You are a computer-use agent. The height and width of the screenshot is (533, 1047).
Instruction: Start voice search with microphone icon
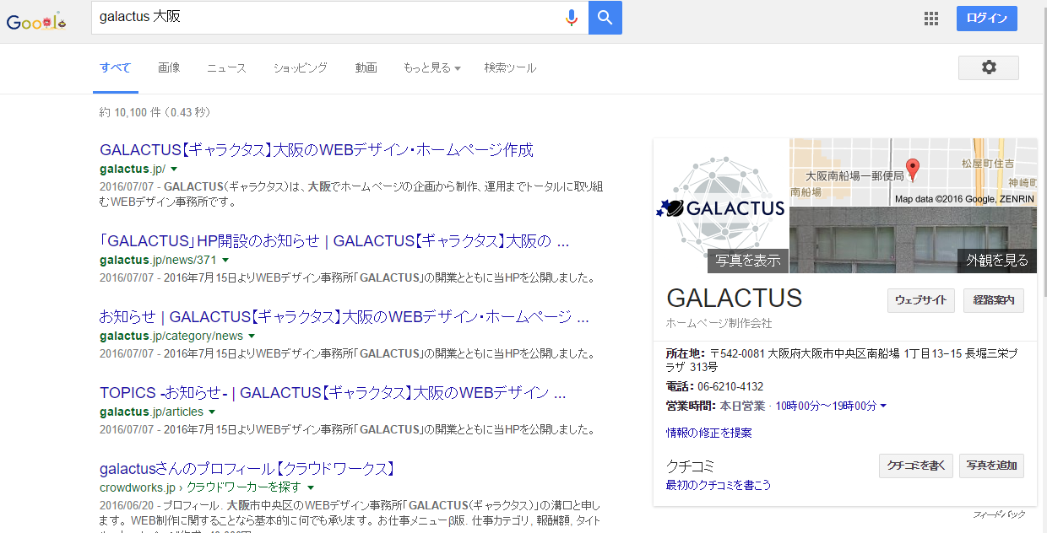point(572,18)
